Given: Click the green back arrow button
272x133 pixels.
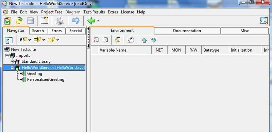Looking at the screenshot, I should [91, 21].
